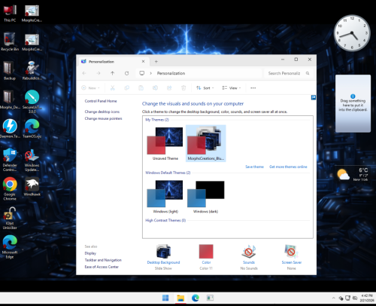The width and height of the screenshot is (376, 306).
Task: Open Control Panel Home link
Action: click(x=101, y=101)
